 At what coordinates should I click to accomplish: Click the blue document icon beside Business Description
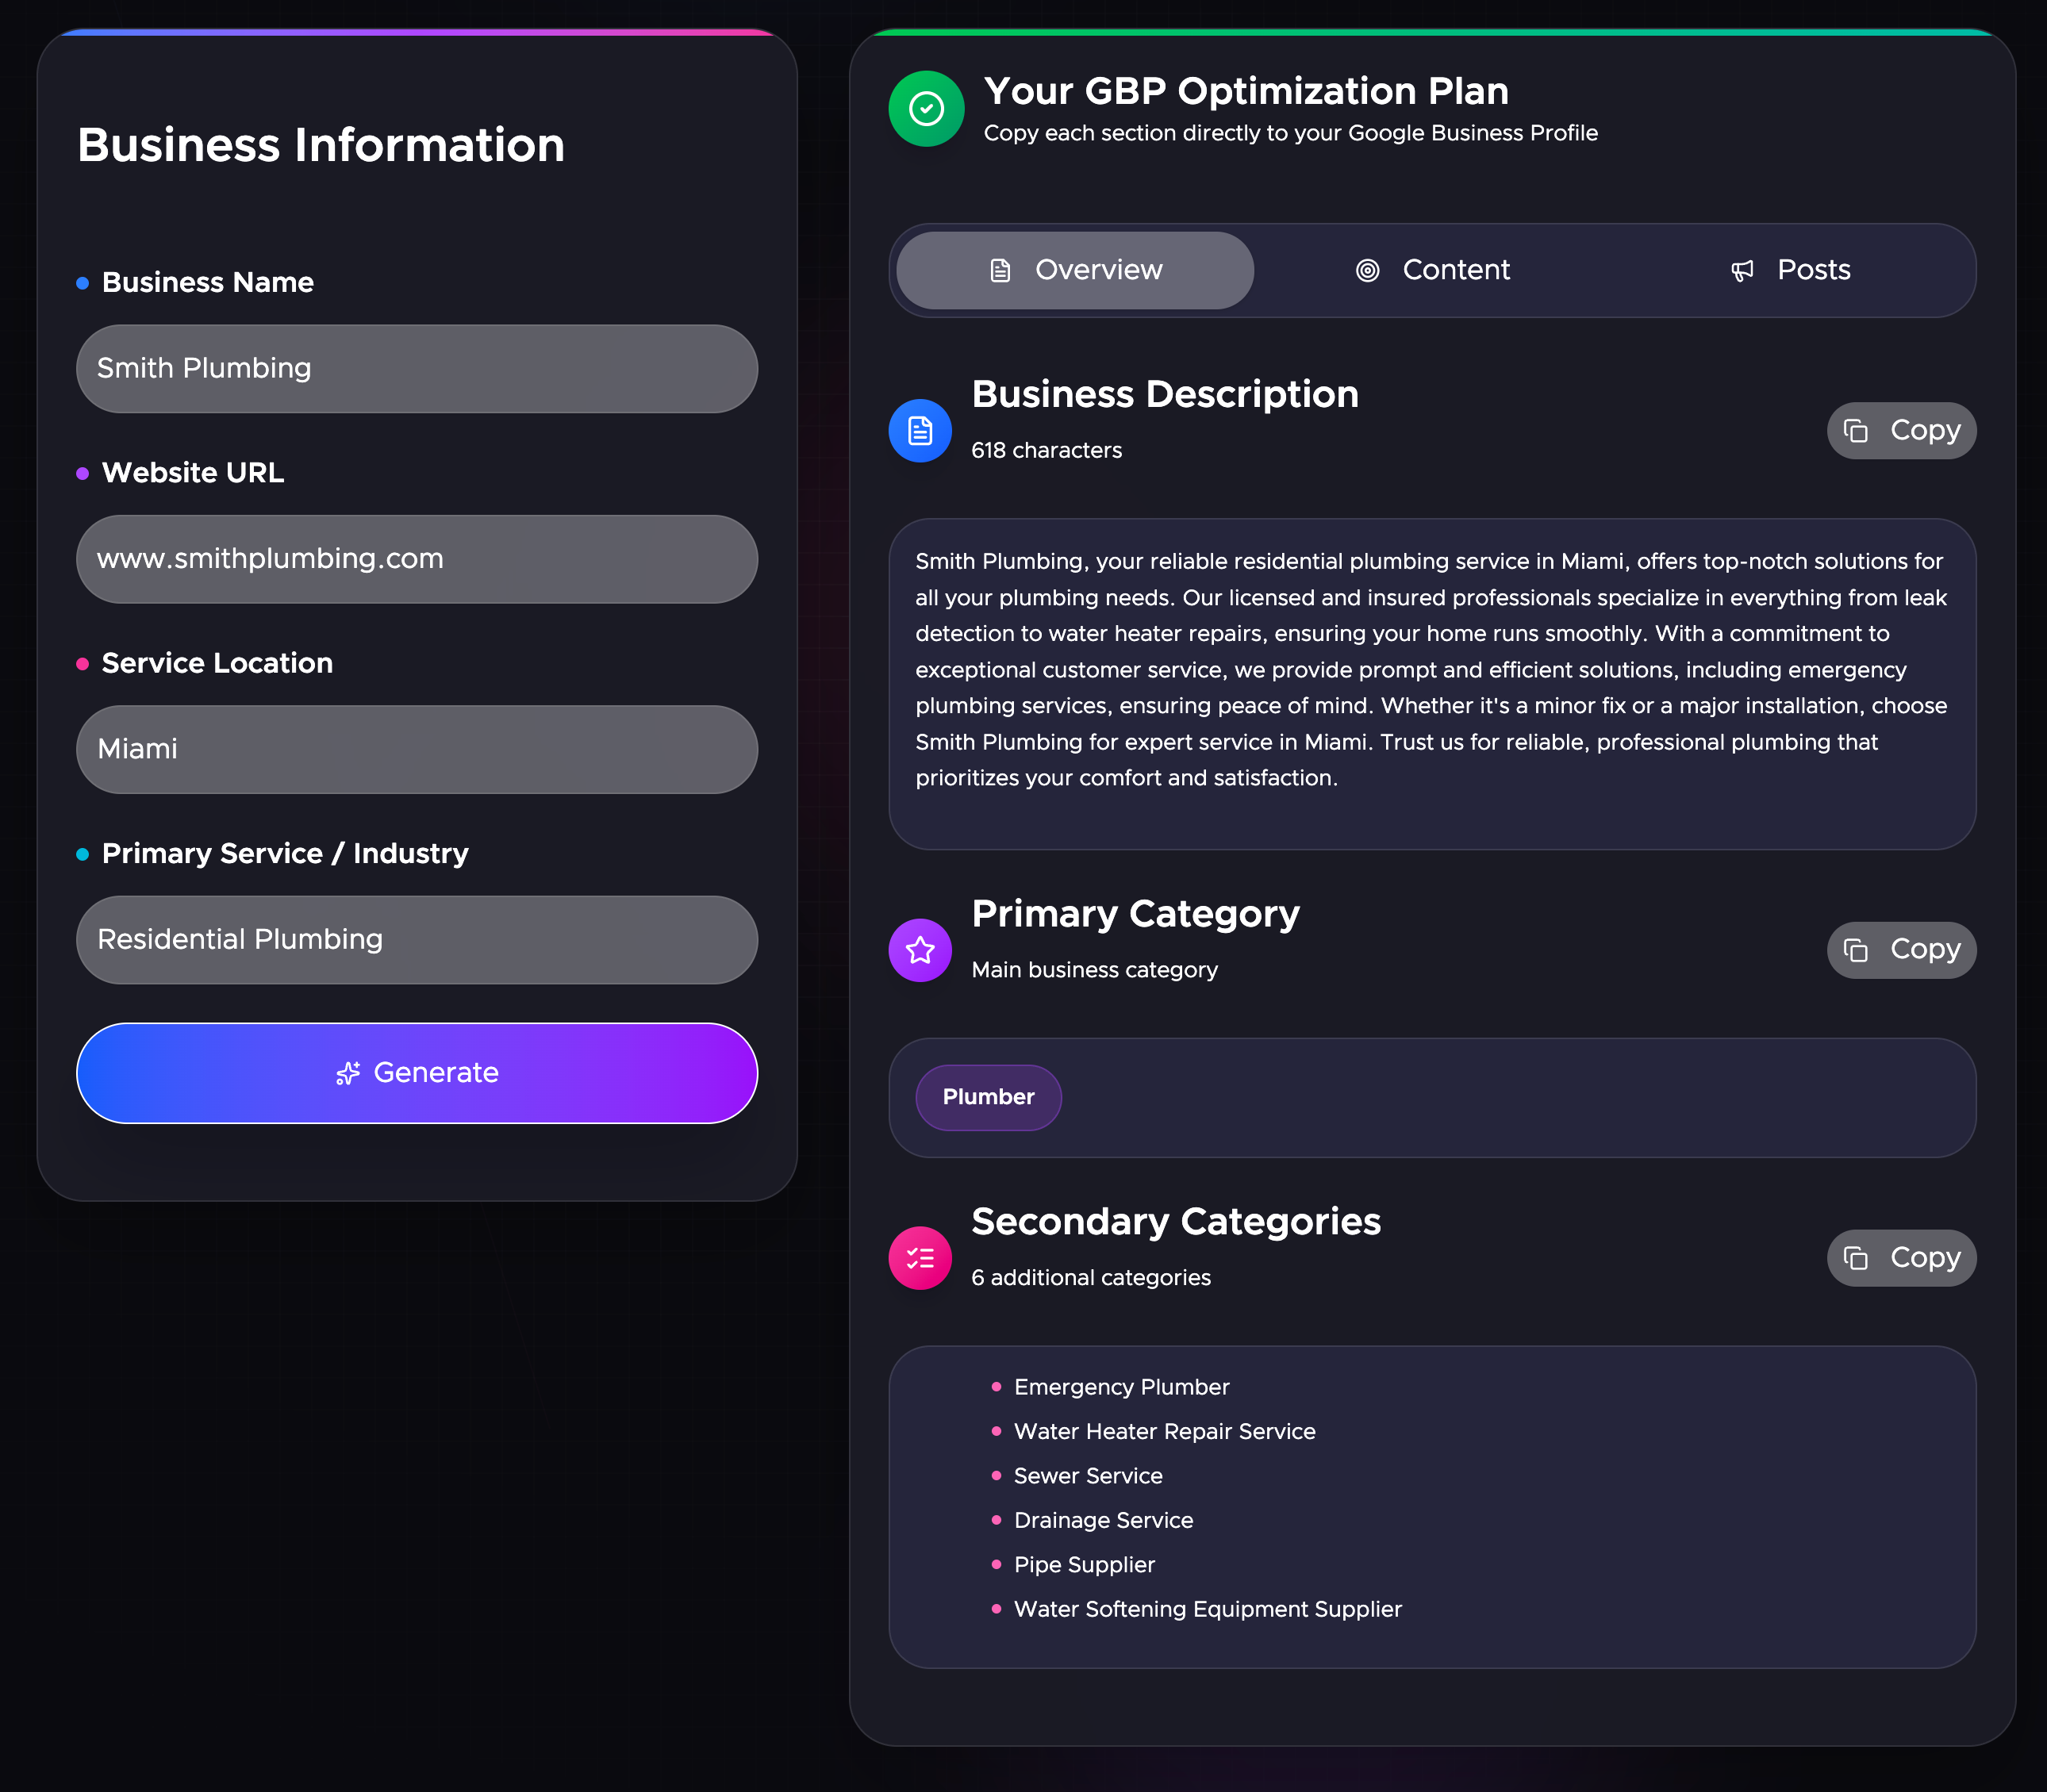coord(919,431)
